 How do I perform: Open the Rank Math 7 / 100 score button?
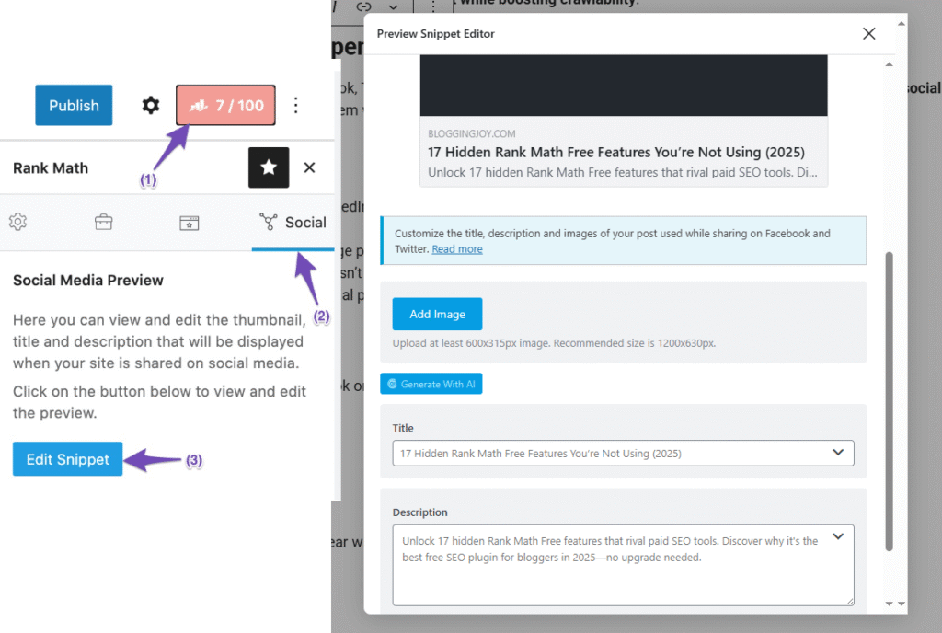(x=225, y=105)
